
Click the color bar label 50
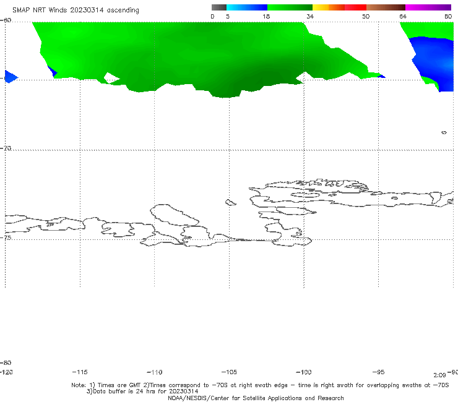point(366,16)
